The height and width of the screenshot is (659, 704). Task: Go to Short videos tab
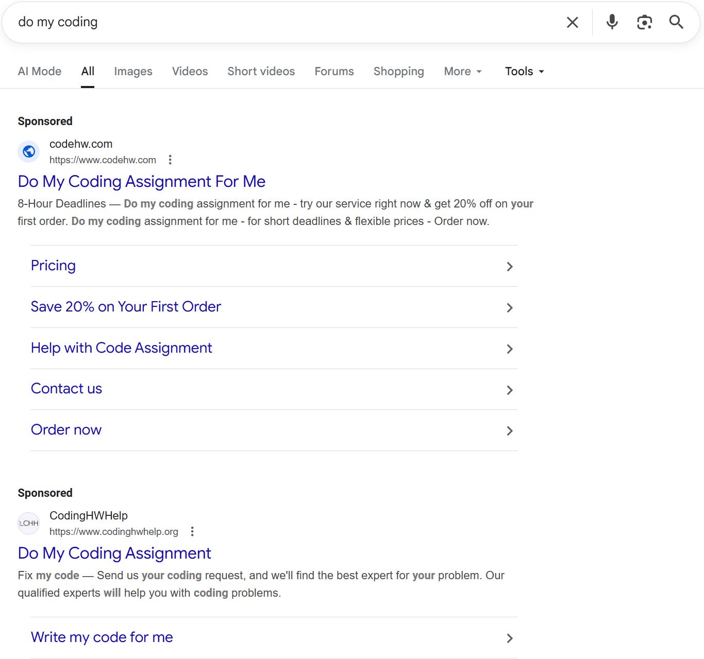coord(261,71)
